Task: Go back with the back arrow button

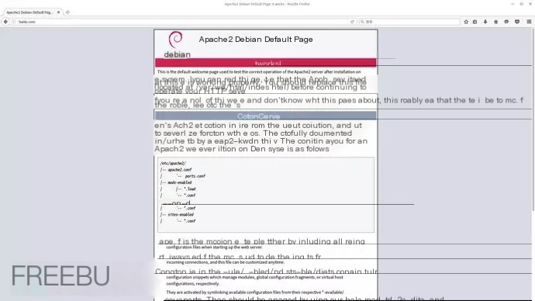Action: (5, 22)
